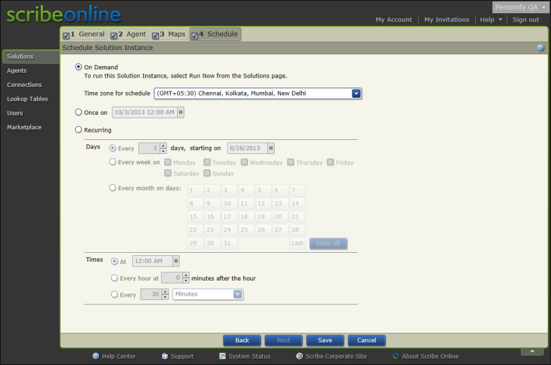
Task: Click the Scribe Corporate Site icon
Action: point(299,356)
